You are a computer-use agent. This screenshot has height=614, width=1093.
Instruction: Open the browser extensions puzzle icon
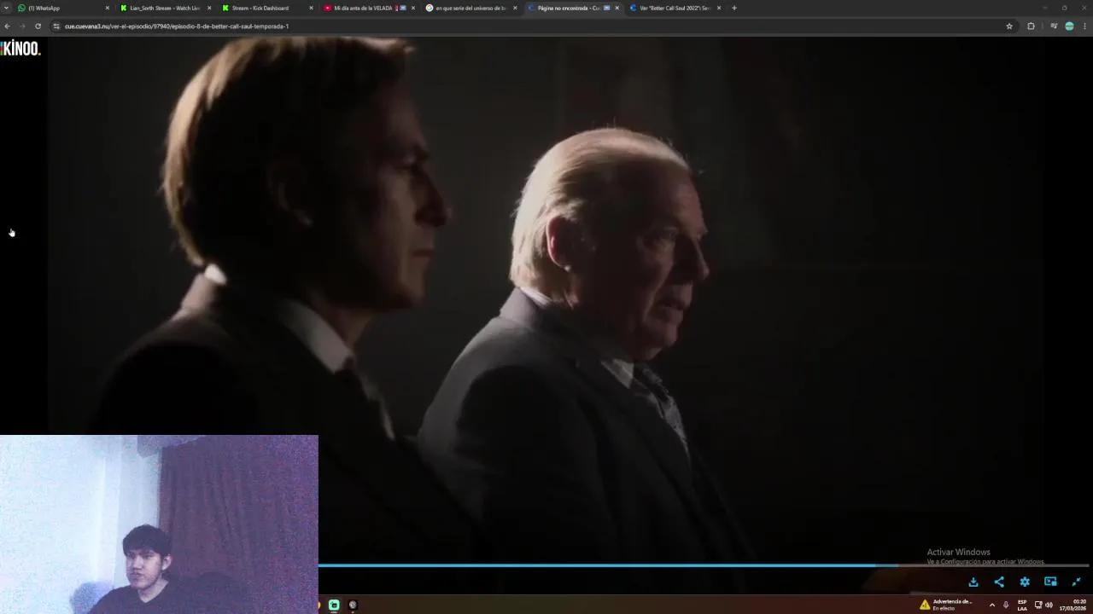coord(1031,26)
